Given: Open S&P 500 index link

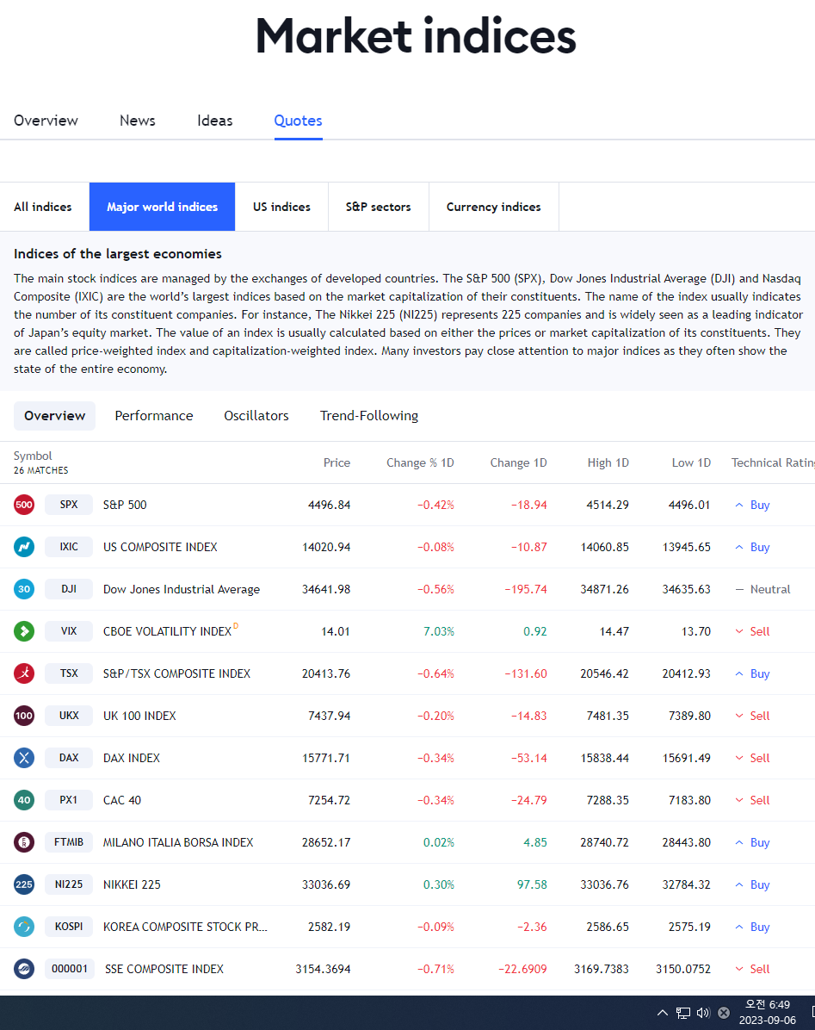Looking at the screenshot, I should click(x=125, y=506).
